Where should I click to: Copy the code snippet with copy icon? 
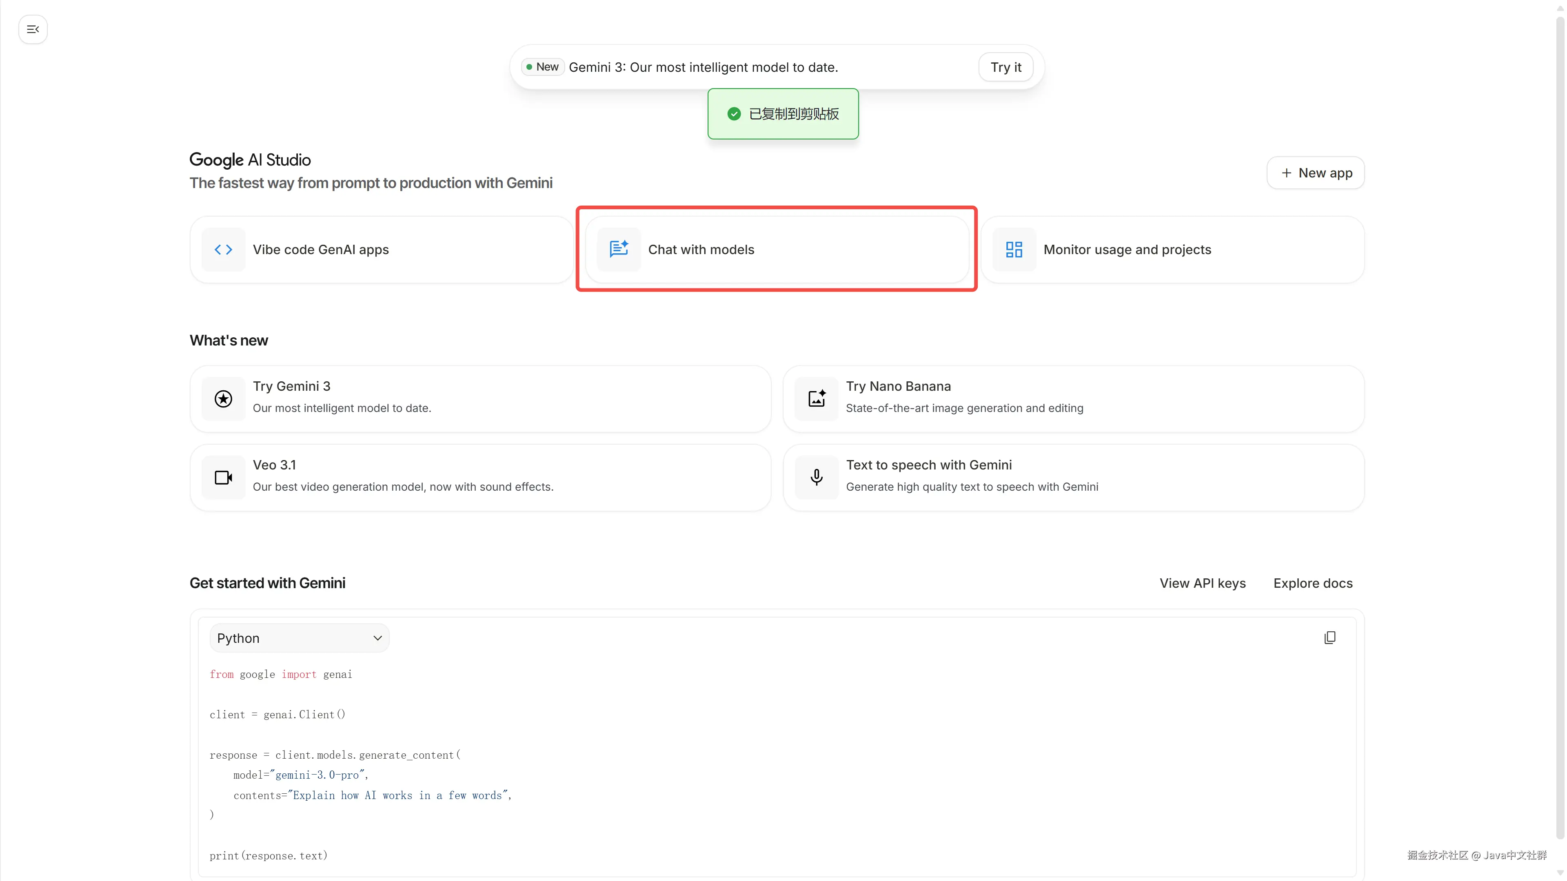point(1330,637)
